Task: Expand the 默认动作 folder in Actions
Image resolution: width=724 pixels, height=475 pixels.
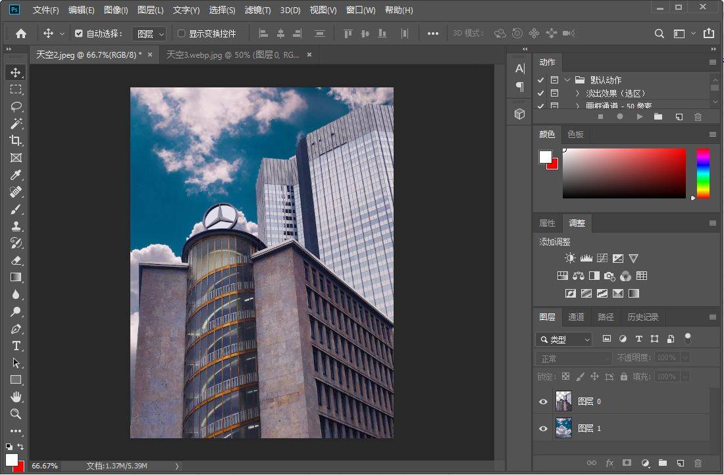Action: (x=567, y=80)
